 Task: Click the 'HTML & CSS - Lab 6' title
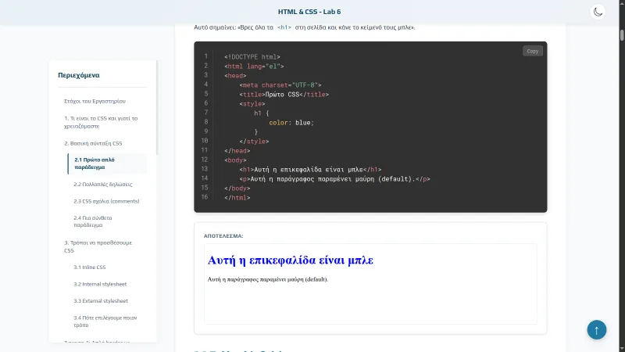(x=309, y=12)
